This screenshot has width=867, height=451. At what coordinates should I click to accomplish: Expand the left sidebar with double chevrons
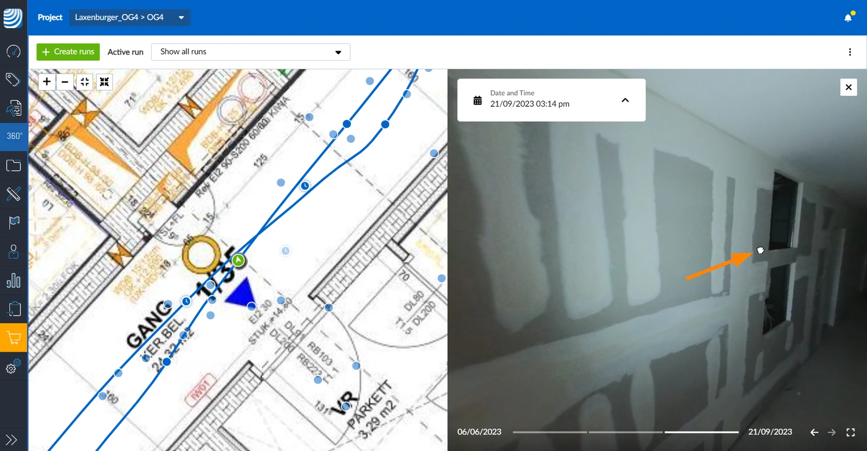[x=11, y=440]
